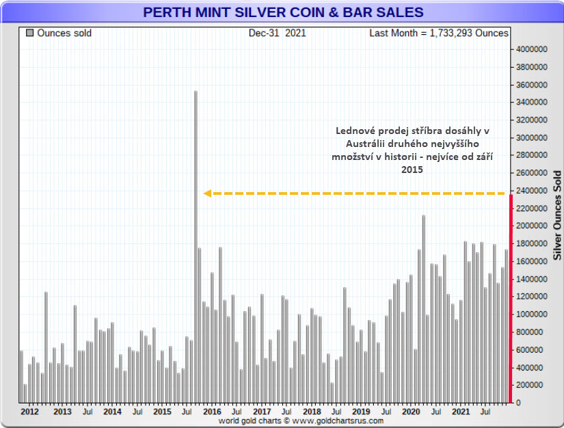The image size is (564, 428).
Task: Click the '2018' x-axis label
Action: point(312,412)
